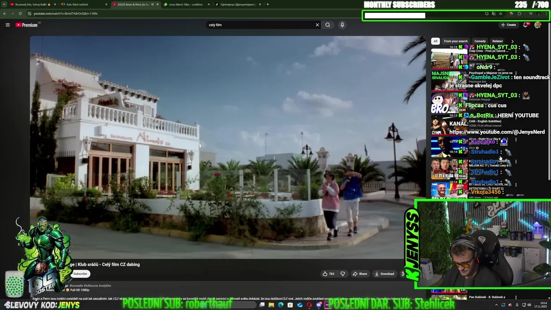Open the #celyfilm hashtag link
The image size is (551, 310).
[105, 286]
